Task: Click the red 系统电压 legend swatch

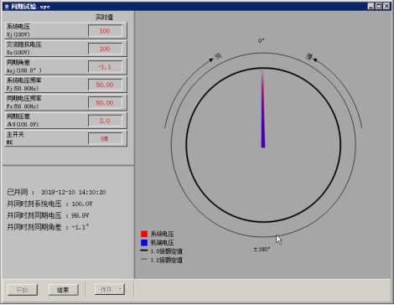Action: [144, 234]
